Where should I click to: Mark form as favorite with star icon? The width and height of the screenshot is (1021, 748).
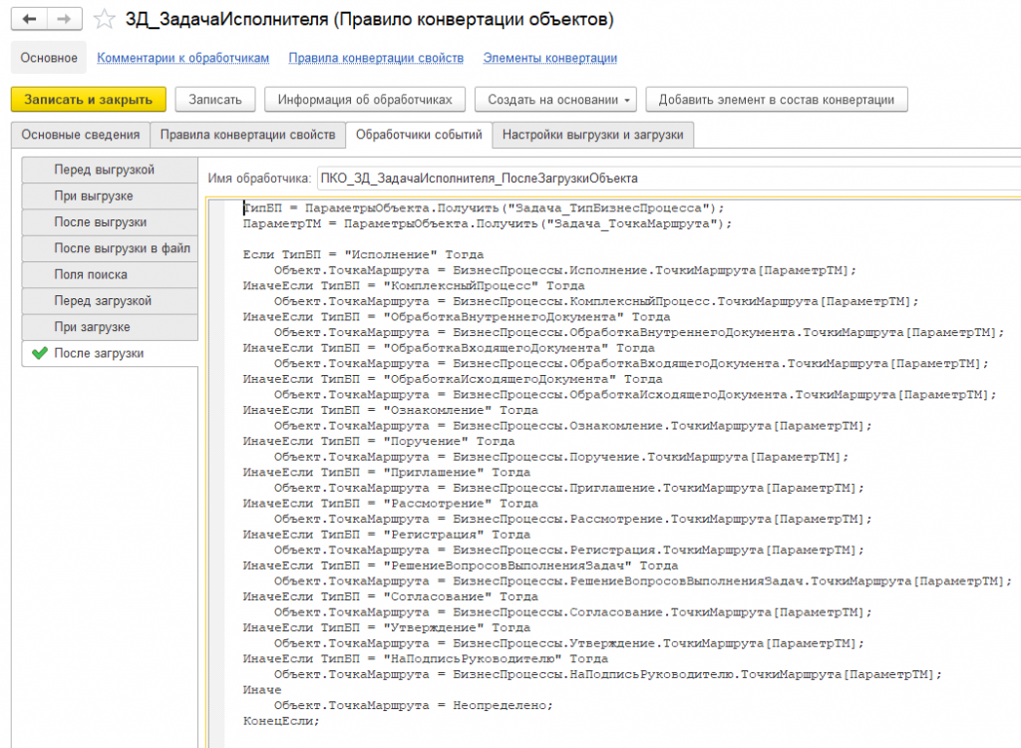tap(104, 20)
